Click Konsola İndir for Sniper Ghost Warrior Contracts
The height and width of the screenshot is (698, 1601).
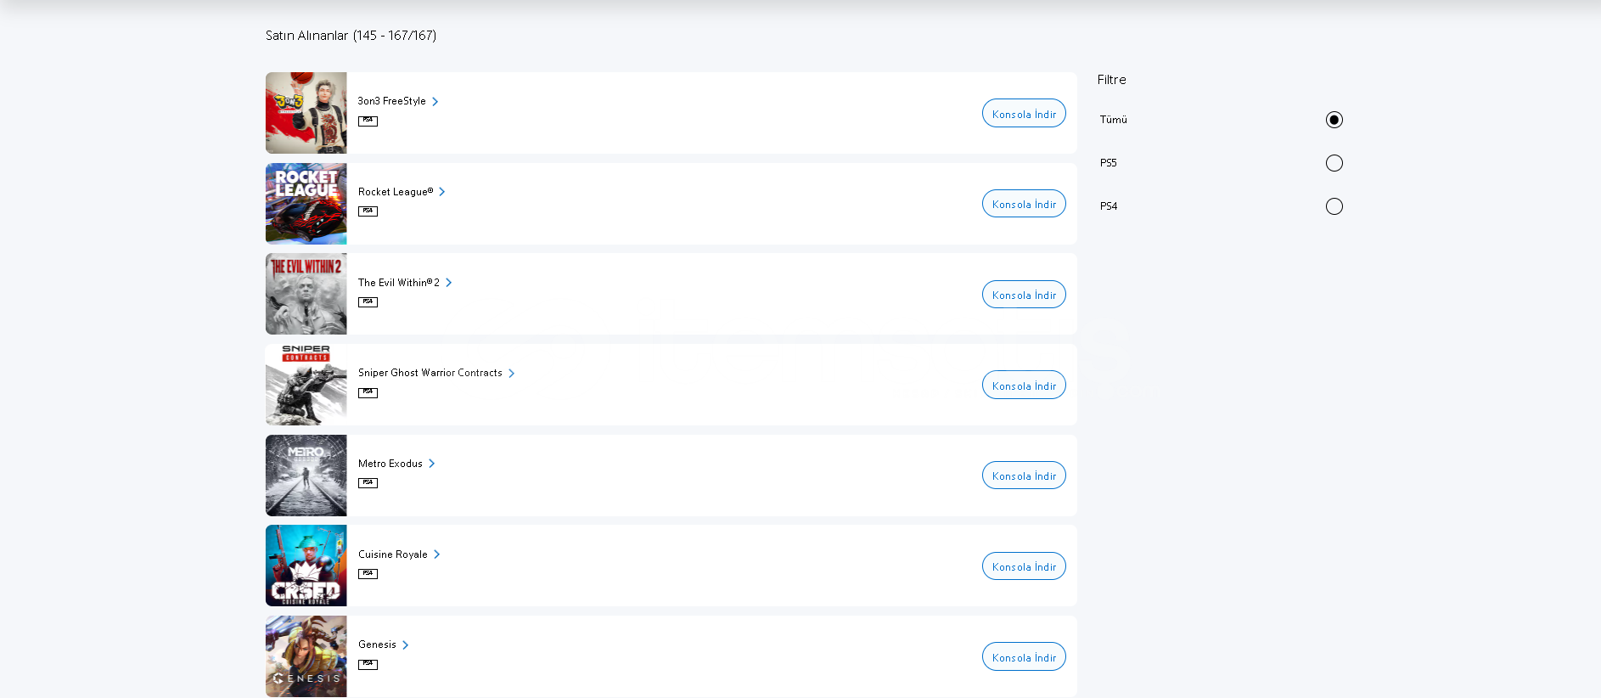click(1024, 385)
